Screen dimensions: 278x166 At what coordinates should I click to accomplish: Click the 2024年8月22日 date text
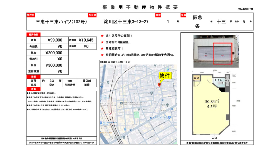point(245,9)
